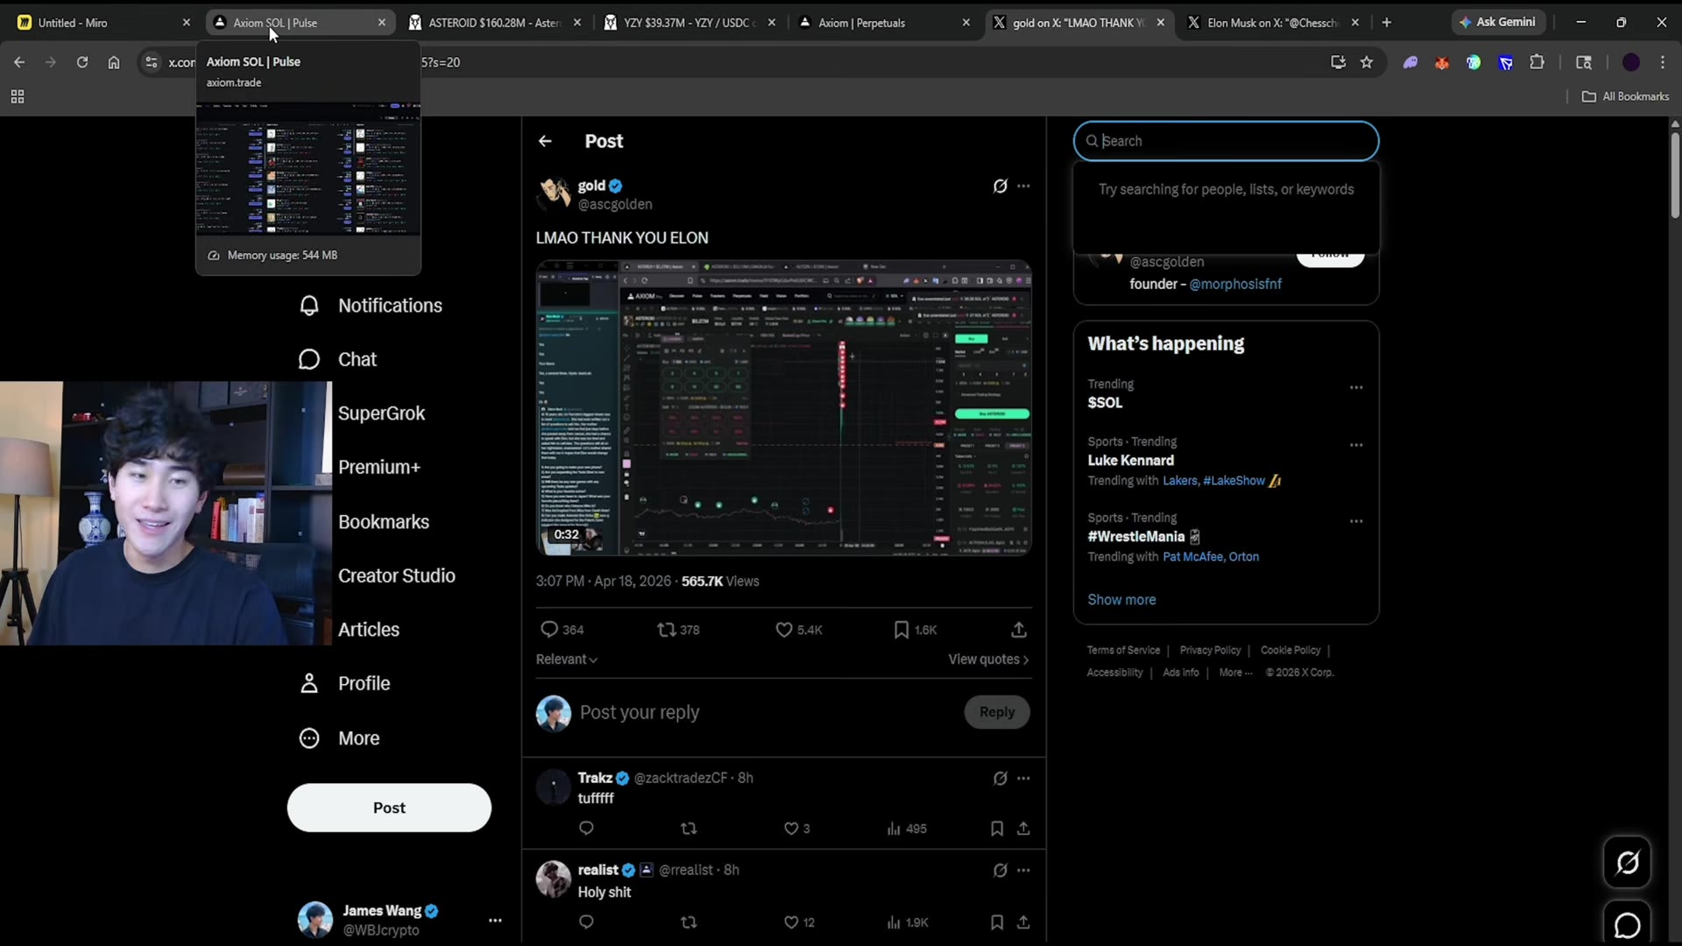1682x946 pixels.
Task: Click Show more under What's happening
Action: (x=1121, y=600)
